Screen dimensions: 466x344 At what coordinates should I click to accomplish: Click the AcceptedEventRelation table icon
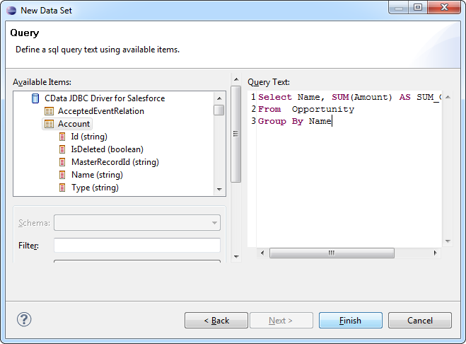[x=49, y=111]
